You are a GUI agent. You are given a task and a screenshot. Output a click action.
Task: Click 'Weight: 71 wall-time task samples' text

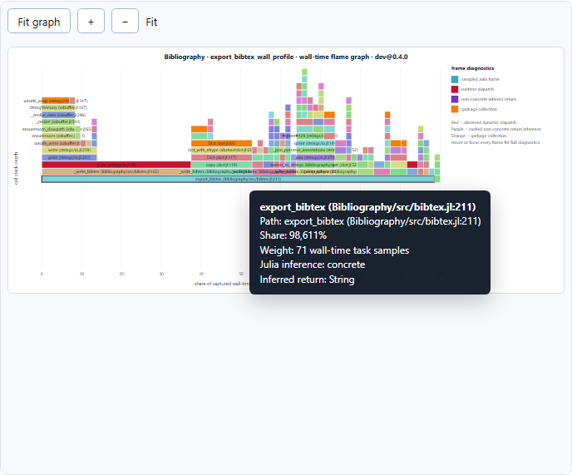click(334, 250)
